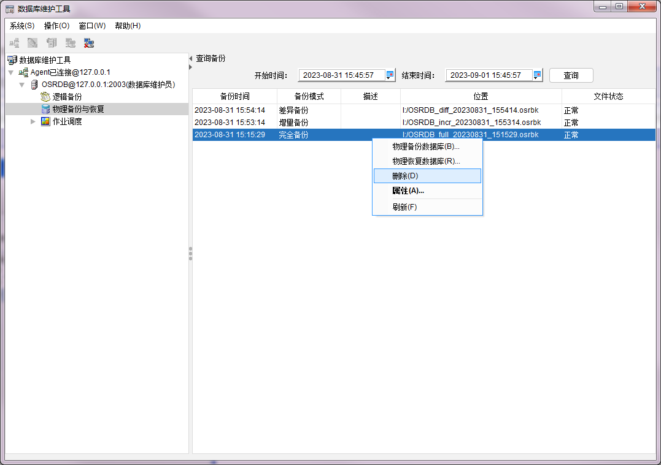Click the 作业调度 chart icon

click(x=45, y=121)
